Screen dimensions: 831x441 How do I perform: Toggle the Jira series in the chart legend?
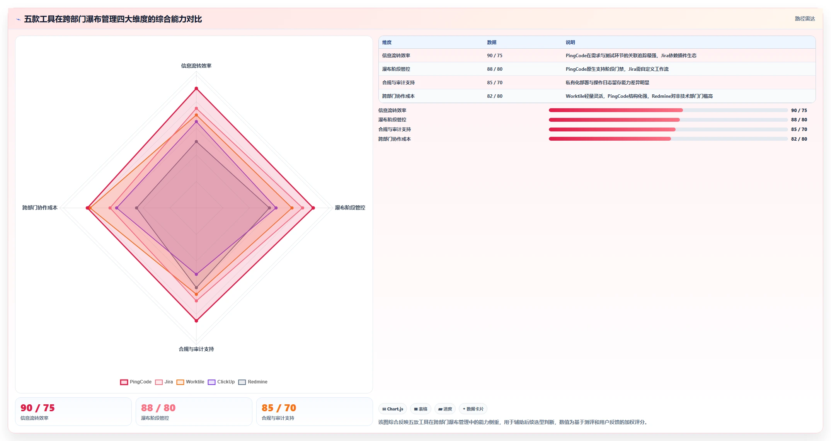coord(164,382)
